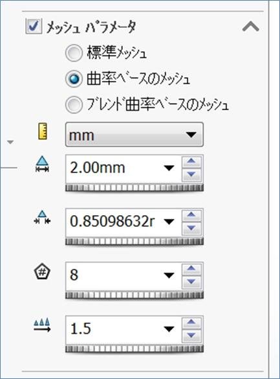The image size is (280, 379).
Task: Open the mm unit dropdown
Action: coord(135,135)
